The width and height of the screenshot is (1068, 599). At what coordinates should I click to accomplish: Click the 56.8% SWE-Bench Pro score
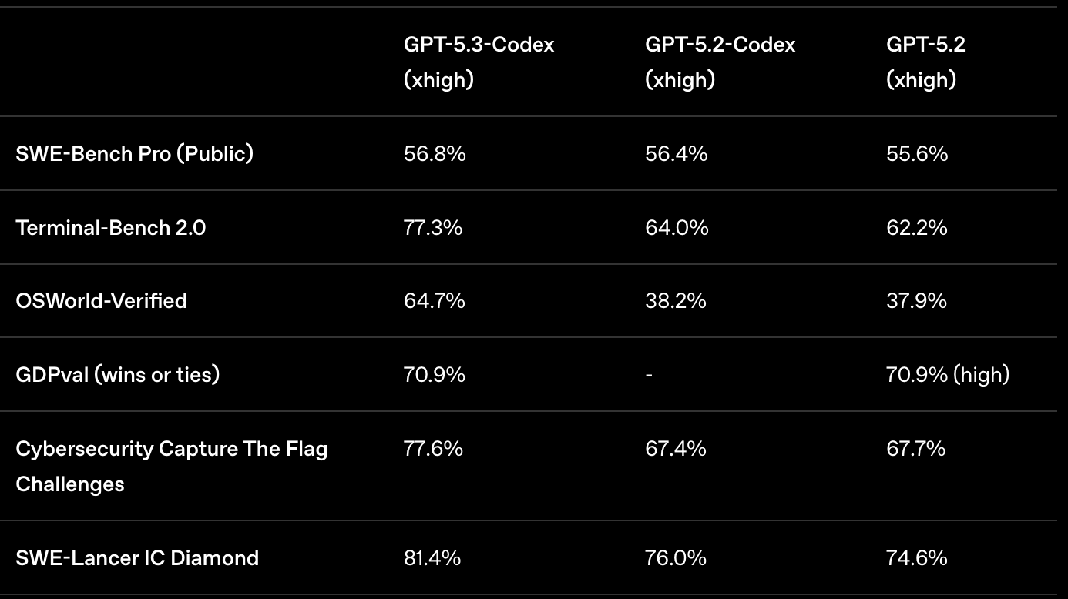[435, 153]
